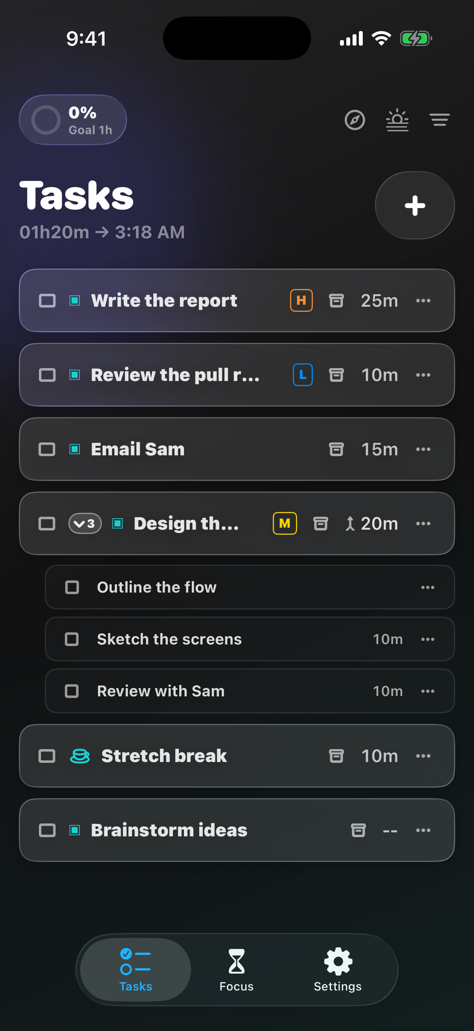This screenshot has width=474, height=1031.
Task: Check off Review with Sam subtask
Action: point(72,691)
